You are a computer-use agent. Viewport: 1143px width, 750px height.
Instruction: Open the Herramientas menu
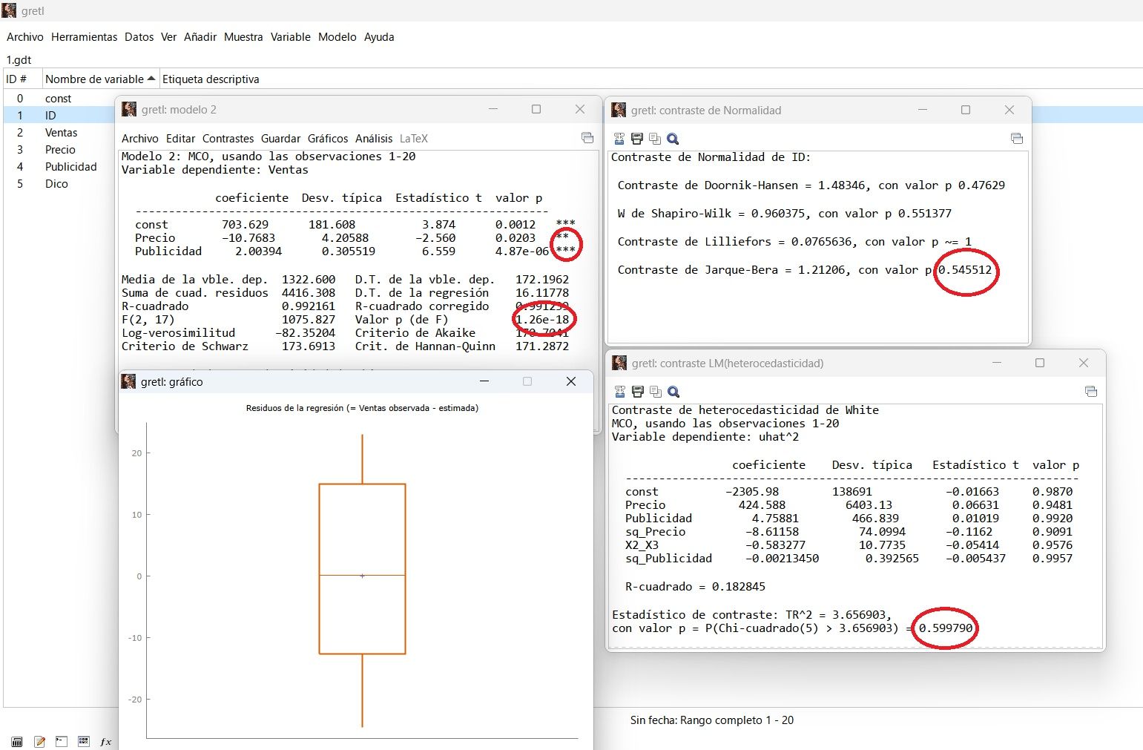tap(84, 37)
